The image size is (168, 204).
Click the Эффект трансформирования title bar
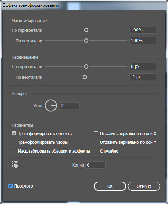[84, 5]
